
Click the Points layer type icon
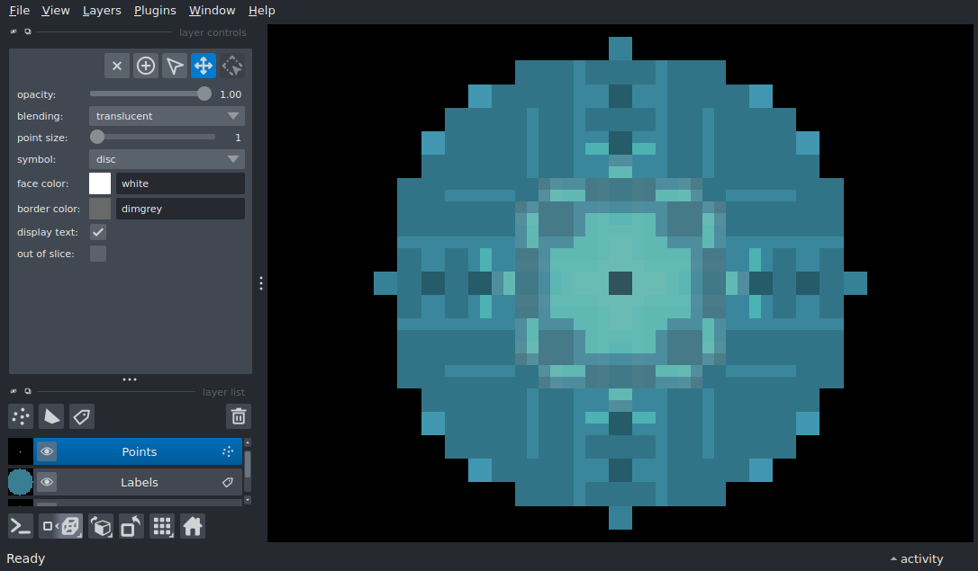pos(228,451)
